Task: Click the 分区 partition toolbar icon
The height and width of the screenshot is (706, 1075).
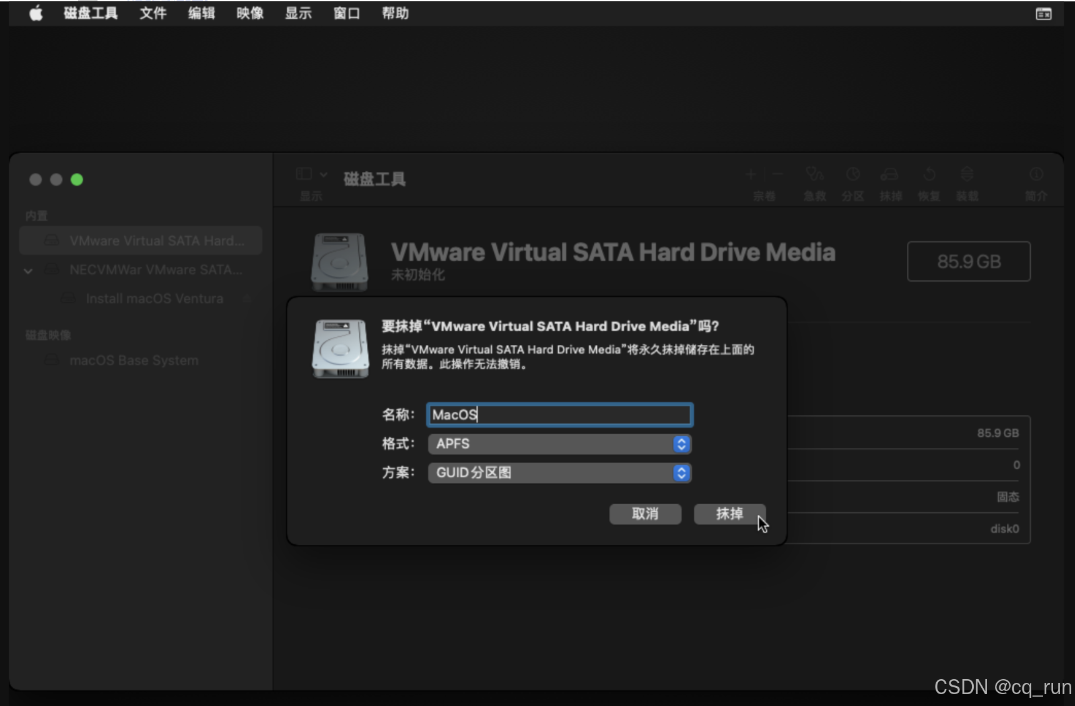Action: (x=853, y=174)
